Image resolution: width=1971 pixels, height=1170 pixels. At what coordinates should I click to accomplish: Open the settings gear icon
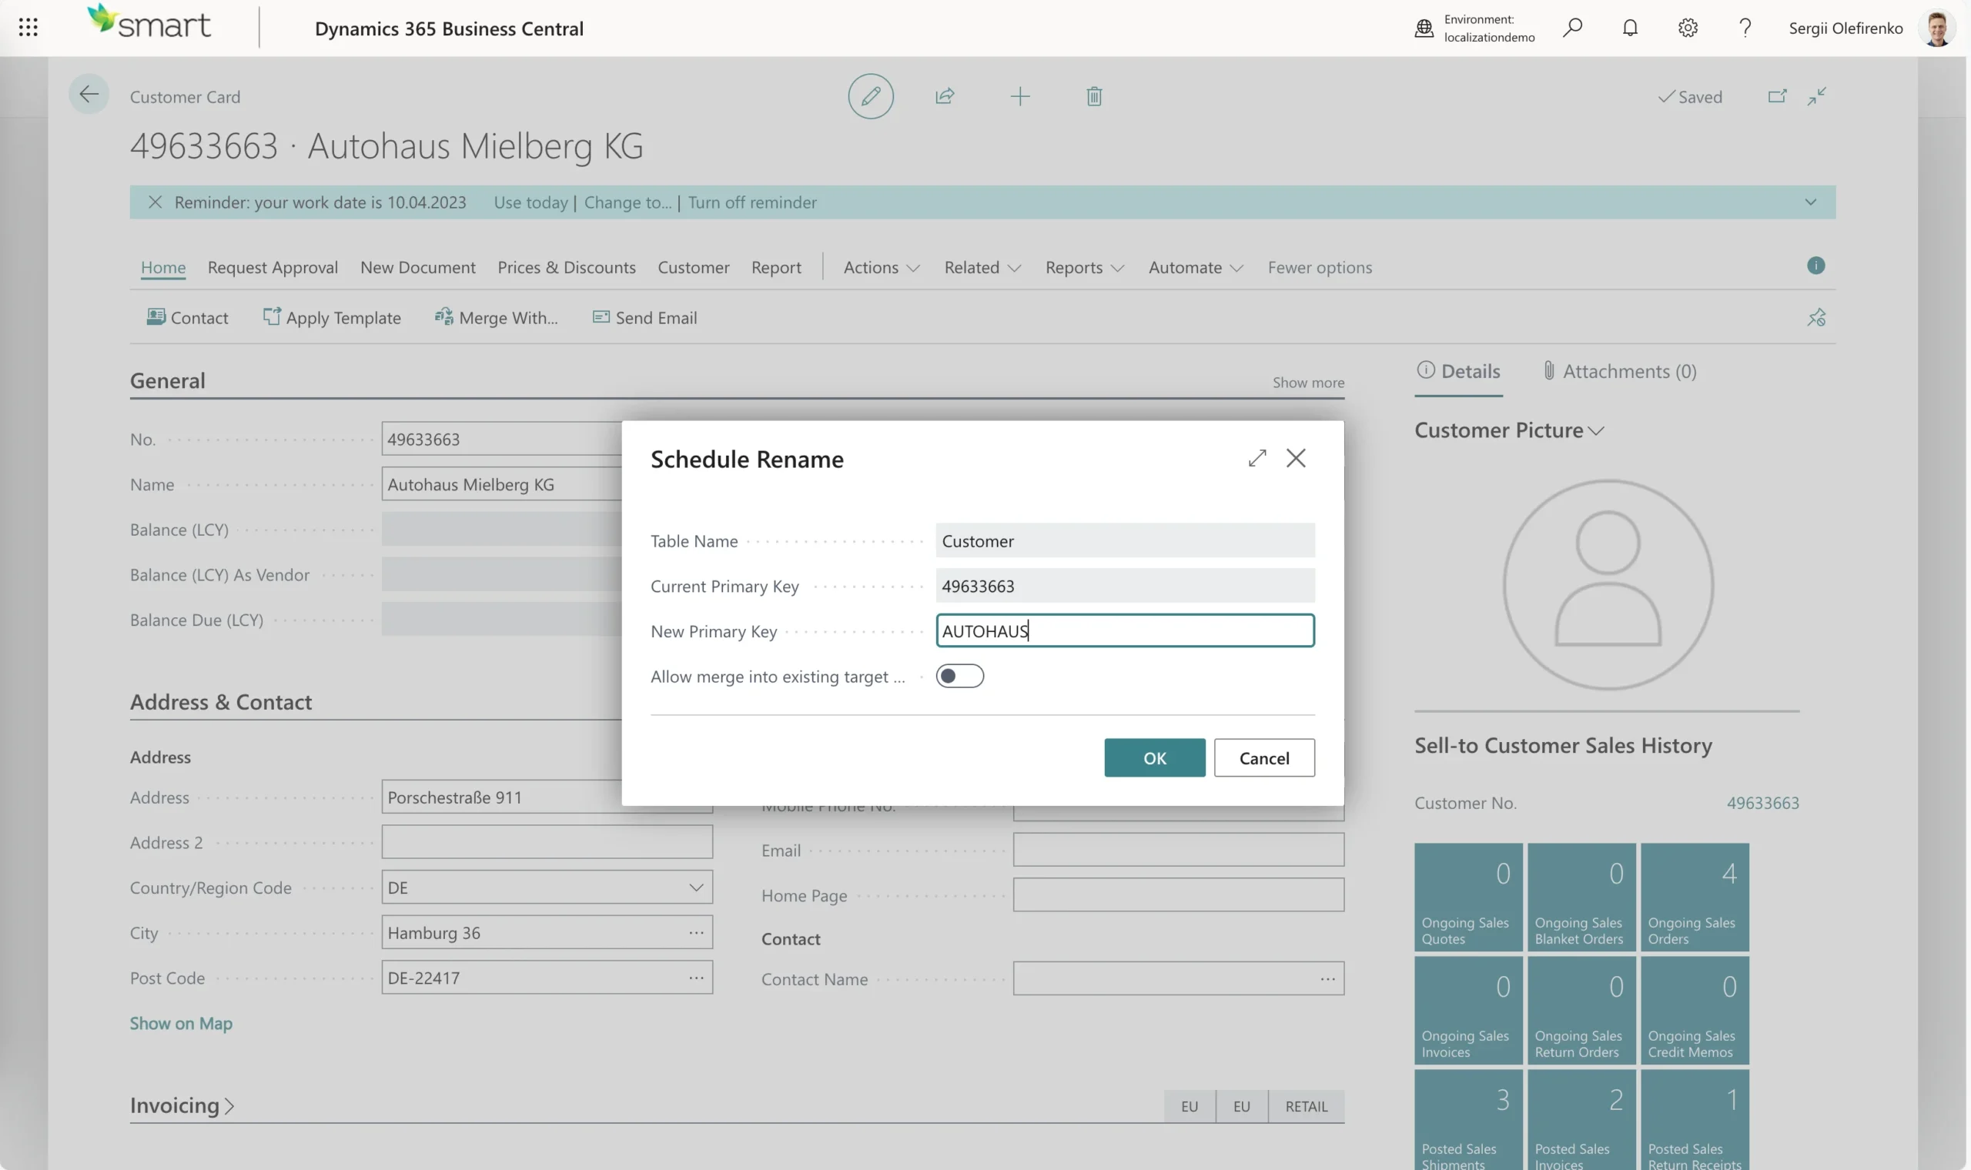coord(1687,28)
